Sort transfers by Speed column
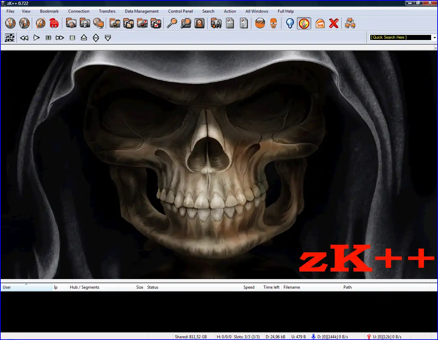Viewport: 438px width, 340px height. tap(243, 287)
